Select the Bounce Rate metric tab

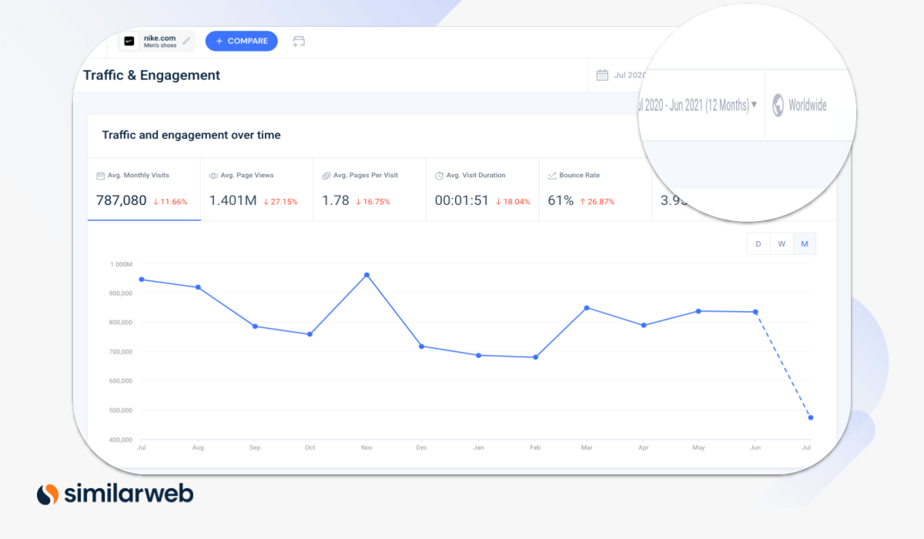[594, 190]
